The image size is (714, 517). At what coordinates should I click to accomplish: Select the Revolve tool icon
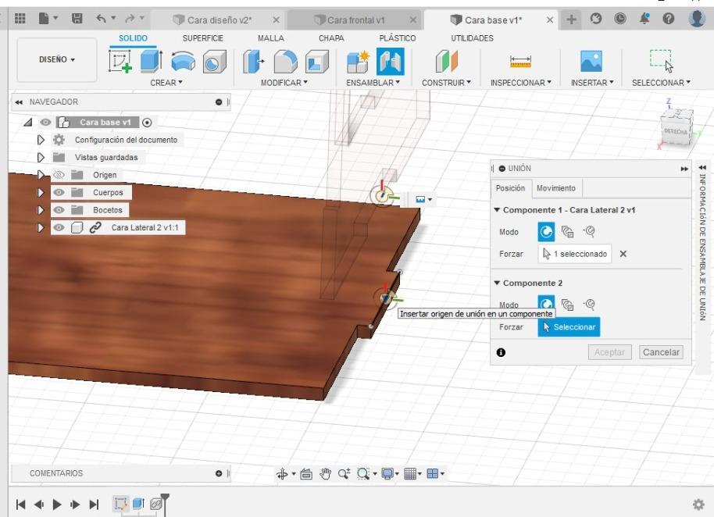(x=183, y=62)
